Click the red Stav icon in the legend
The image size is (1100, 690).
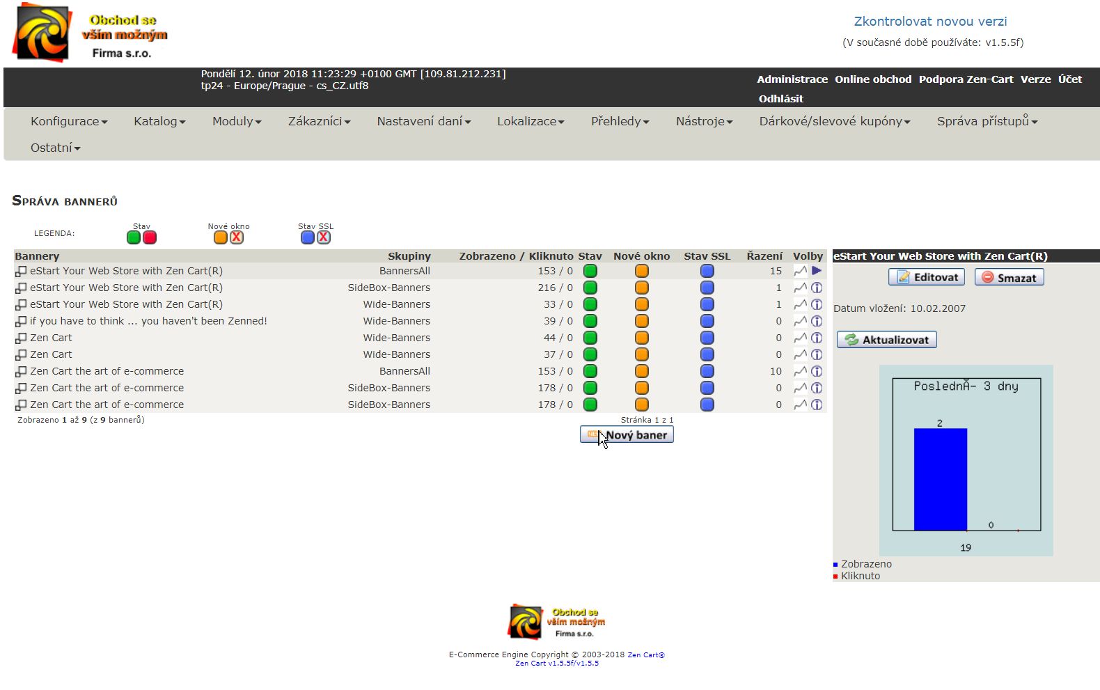pyautogui.click(x=149, y=237)
